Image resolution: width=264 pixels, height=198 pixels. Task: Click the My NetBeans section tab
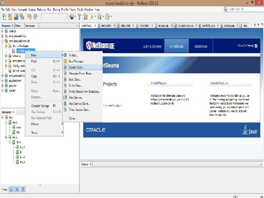click(176, 46)
